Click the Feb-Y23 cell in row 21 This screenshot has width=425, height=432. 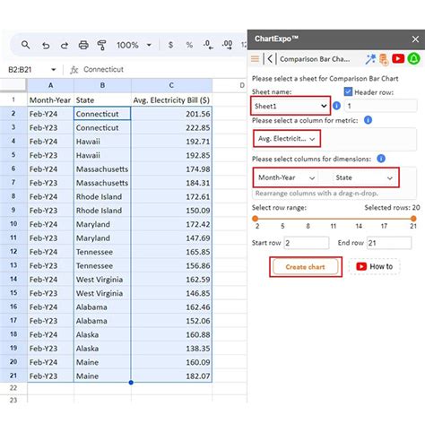click(x=50, y=376)
